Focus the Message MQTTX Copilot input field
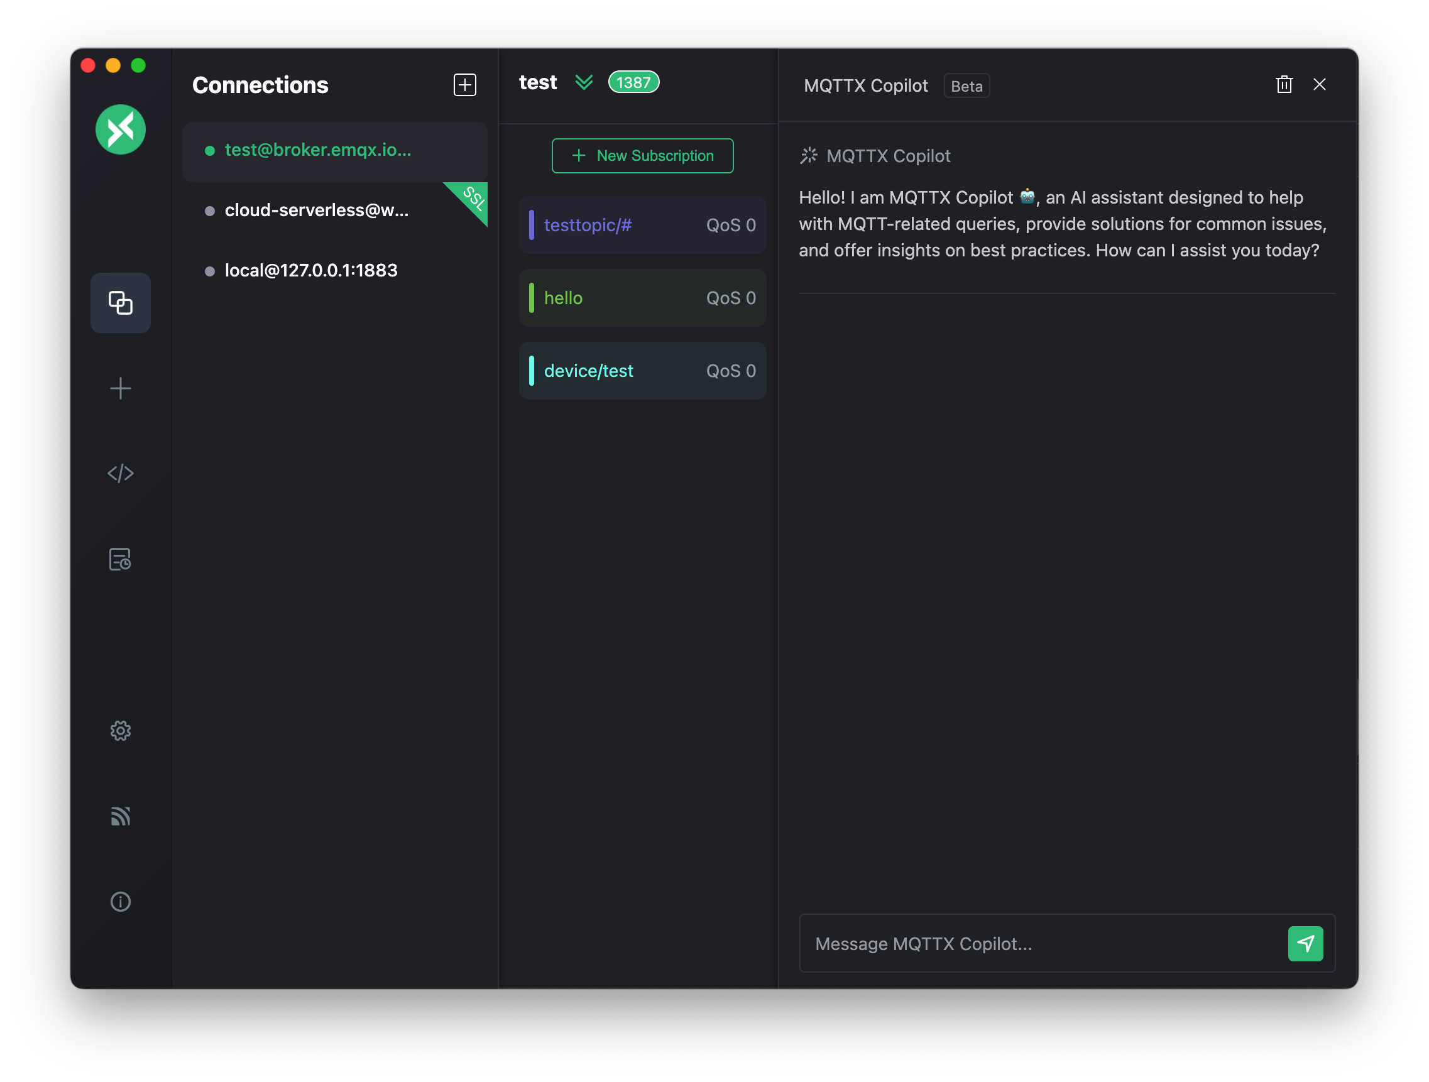The image size is (1429, 1082). [1040, 944]
